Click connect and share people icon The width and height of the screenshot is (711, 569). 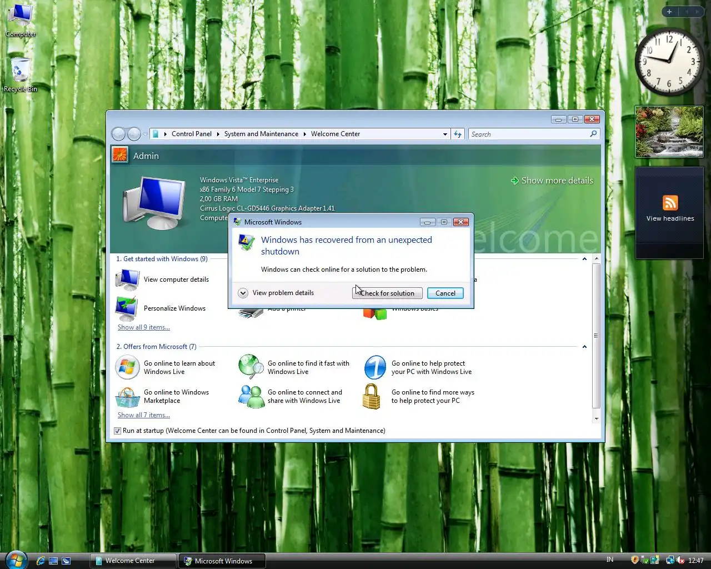pos(251,397)
